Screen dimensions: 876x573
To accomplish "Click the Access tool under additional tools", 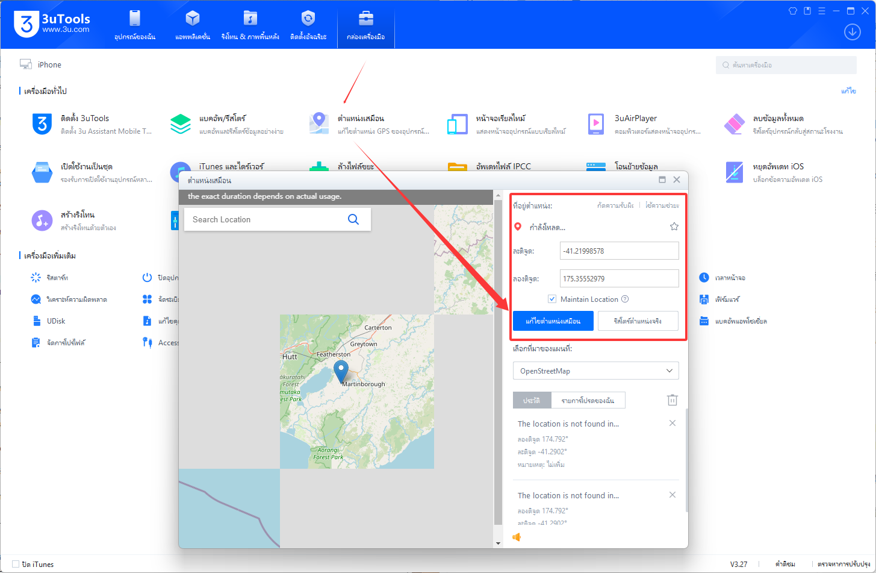I will (161, 343).
